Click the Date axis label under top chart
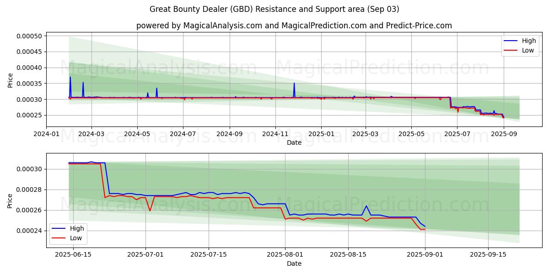 (x=294, y=142)
